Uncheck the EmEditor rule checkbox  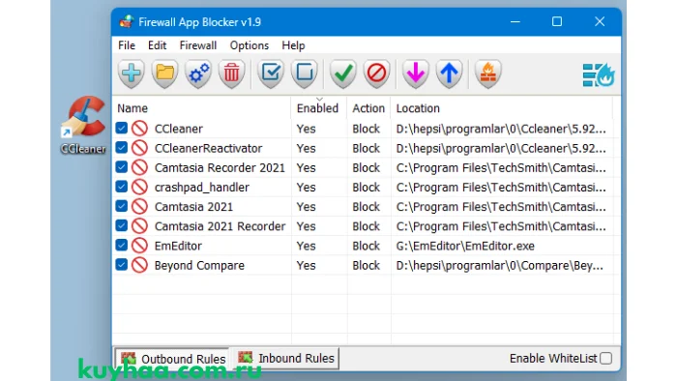(x=121, y=245)
